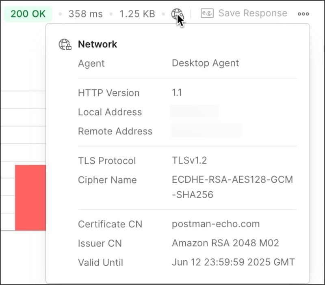Click the hidden Remote Address value

click(x=206, y=130)
